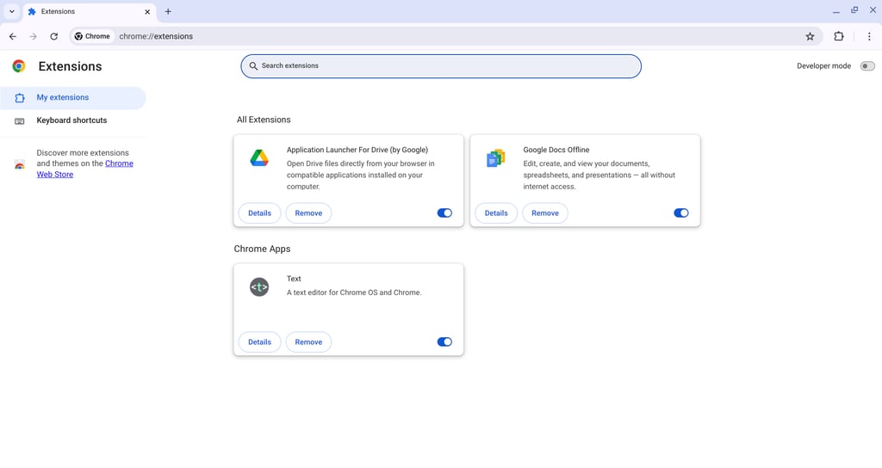Click 'A text editor for Chrome OS' description

point(354,292)
